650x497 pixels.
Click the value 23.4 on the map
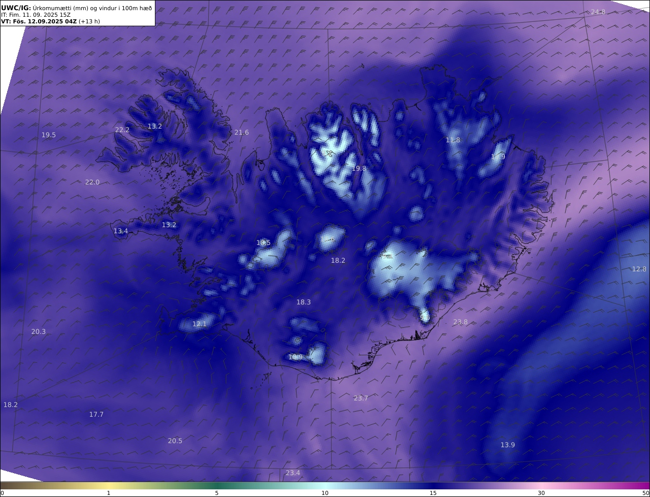pyautogui.click(x=293, y=473)
